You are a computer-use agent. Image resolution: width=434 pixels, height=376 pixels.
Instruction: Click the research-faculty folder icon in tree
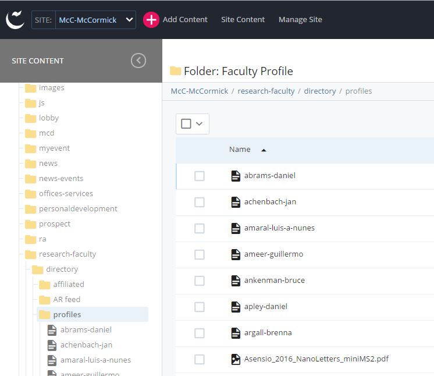pos(30,254)
